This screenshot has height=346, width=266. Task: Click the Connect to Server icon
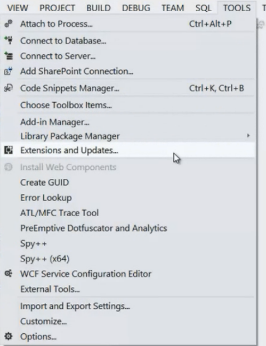(9, 56)
